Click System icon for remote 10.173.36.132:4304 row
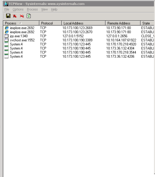This screenshot has width=155, height=177. pyautogui.click(x=6, y=48)
